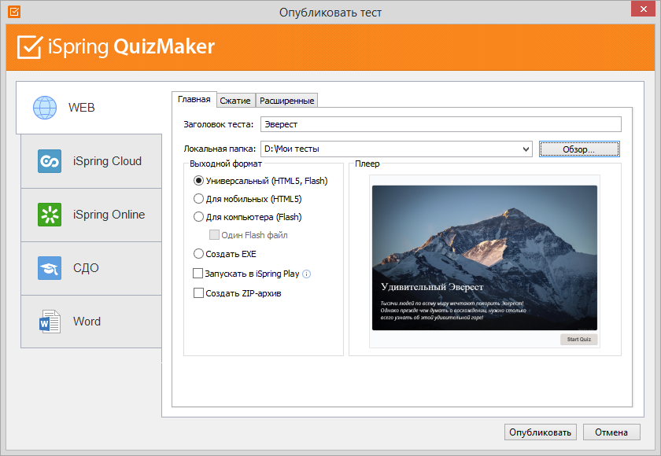
Task: Click the СДО graduation cap icon
Action: coord(50,268)
